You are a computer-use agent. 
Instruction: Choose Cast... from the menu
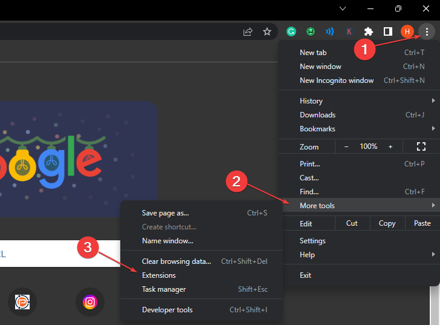pos(359,178)
